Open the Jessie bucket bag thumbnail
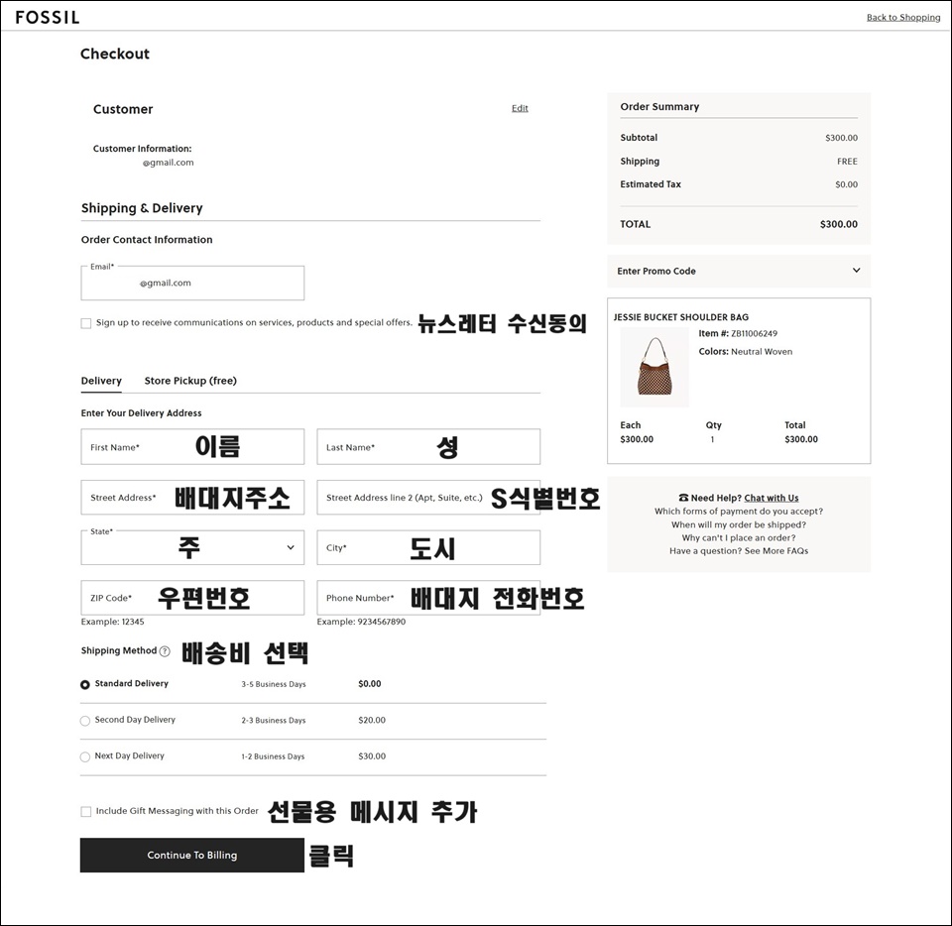 click(654, 367)
